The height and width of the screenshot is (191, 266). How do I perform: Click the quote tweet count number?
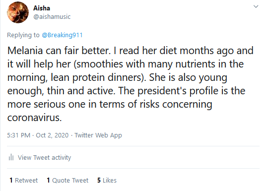coord(48,180)
